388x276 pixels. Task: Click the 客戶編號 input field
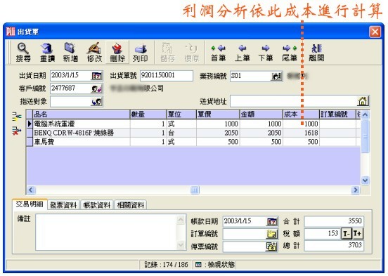pos(71,88)
